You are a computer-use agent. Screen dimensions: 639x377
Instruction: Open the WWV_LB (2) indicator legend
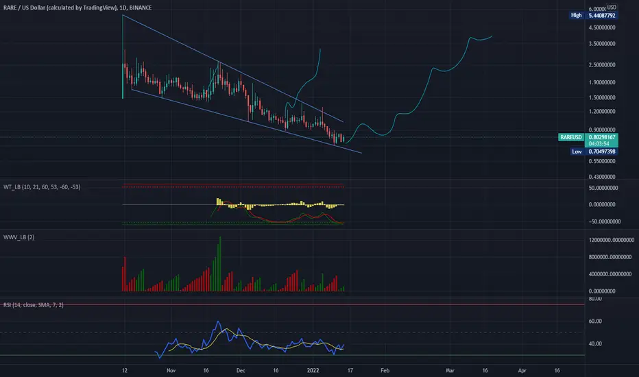click(x=19, y=237)
